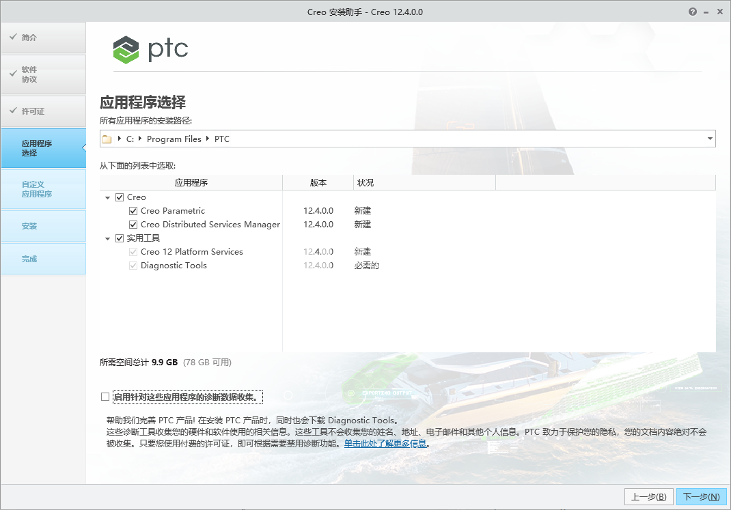The height and width of the screenshot is (510, 731).
Task: Click the 9.9 GB required space value
Action: coord(165,363)
